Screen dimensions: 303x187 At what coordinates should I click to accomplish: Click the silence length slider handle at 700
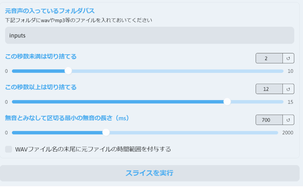pos(106,132)
